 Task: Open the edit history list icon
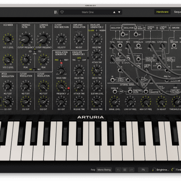pos(125,170)
